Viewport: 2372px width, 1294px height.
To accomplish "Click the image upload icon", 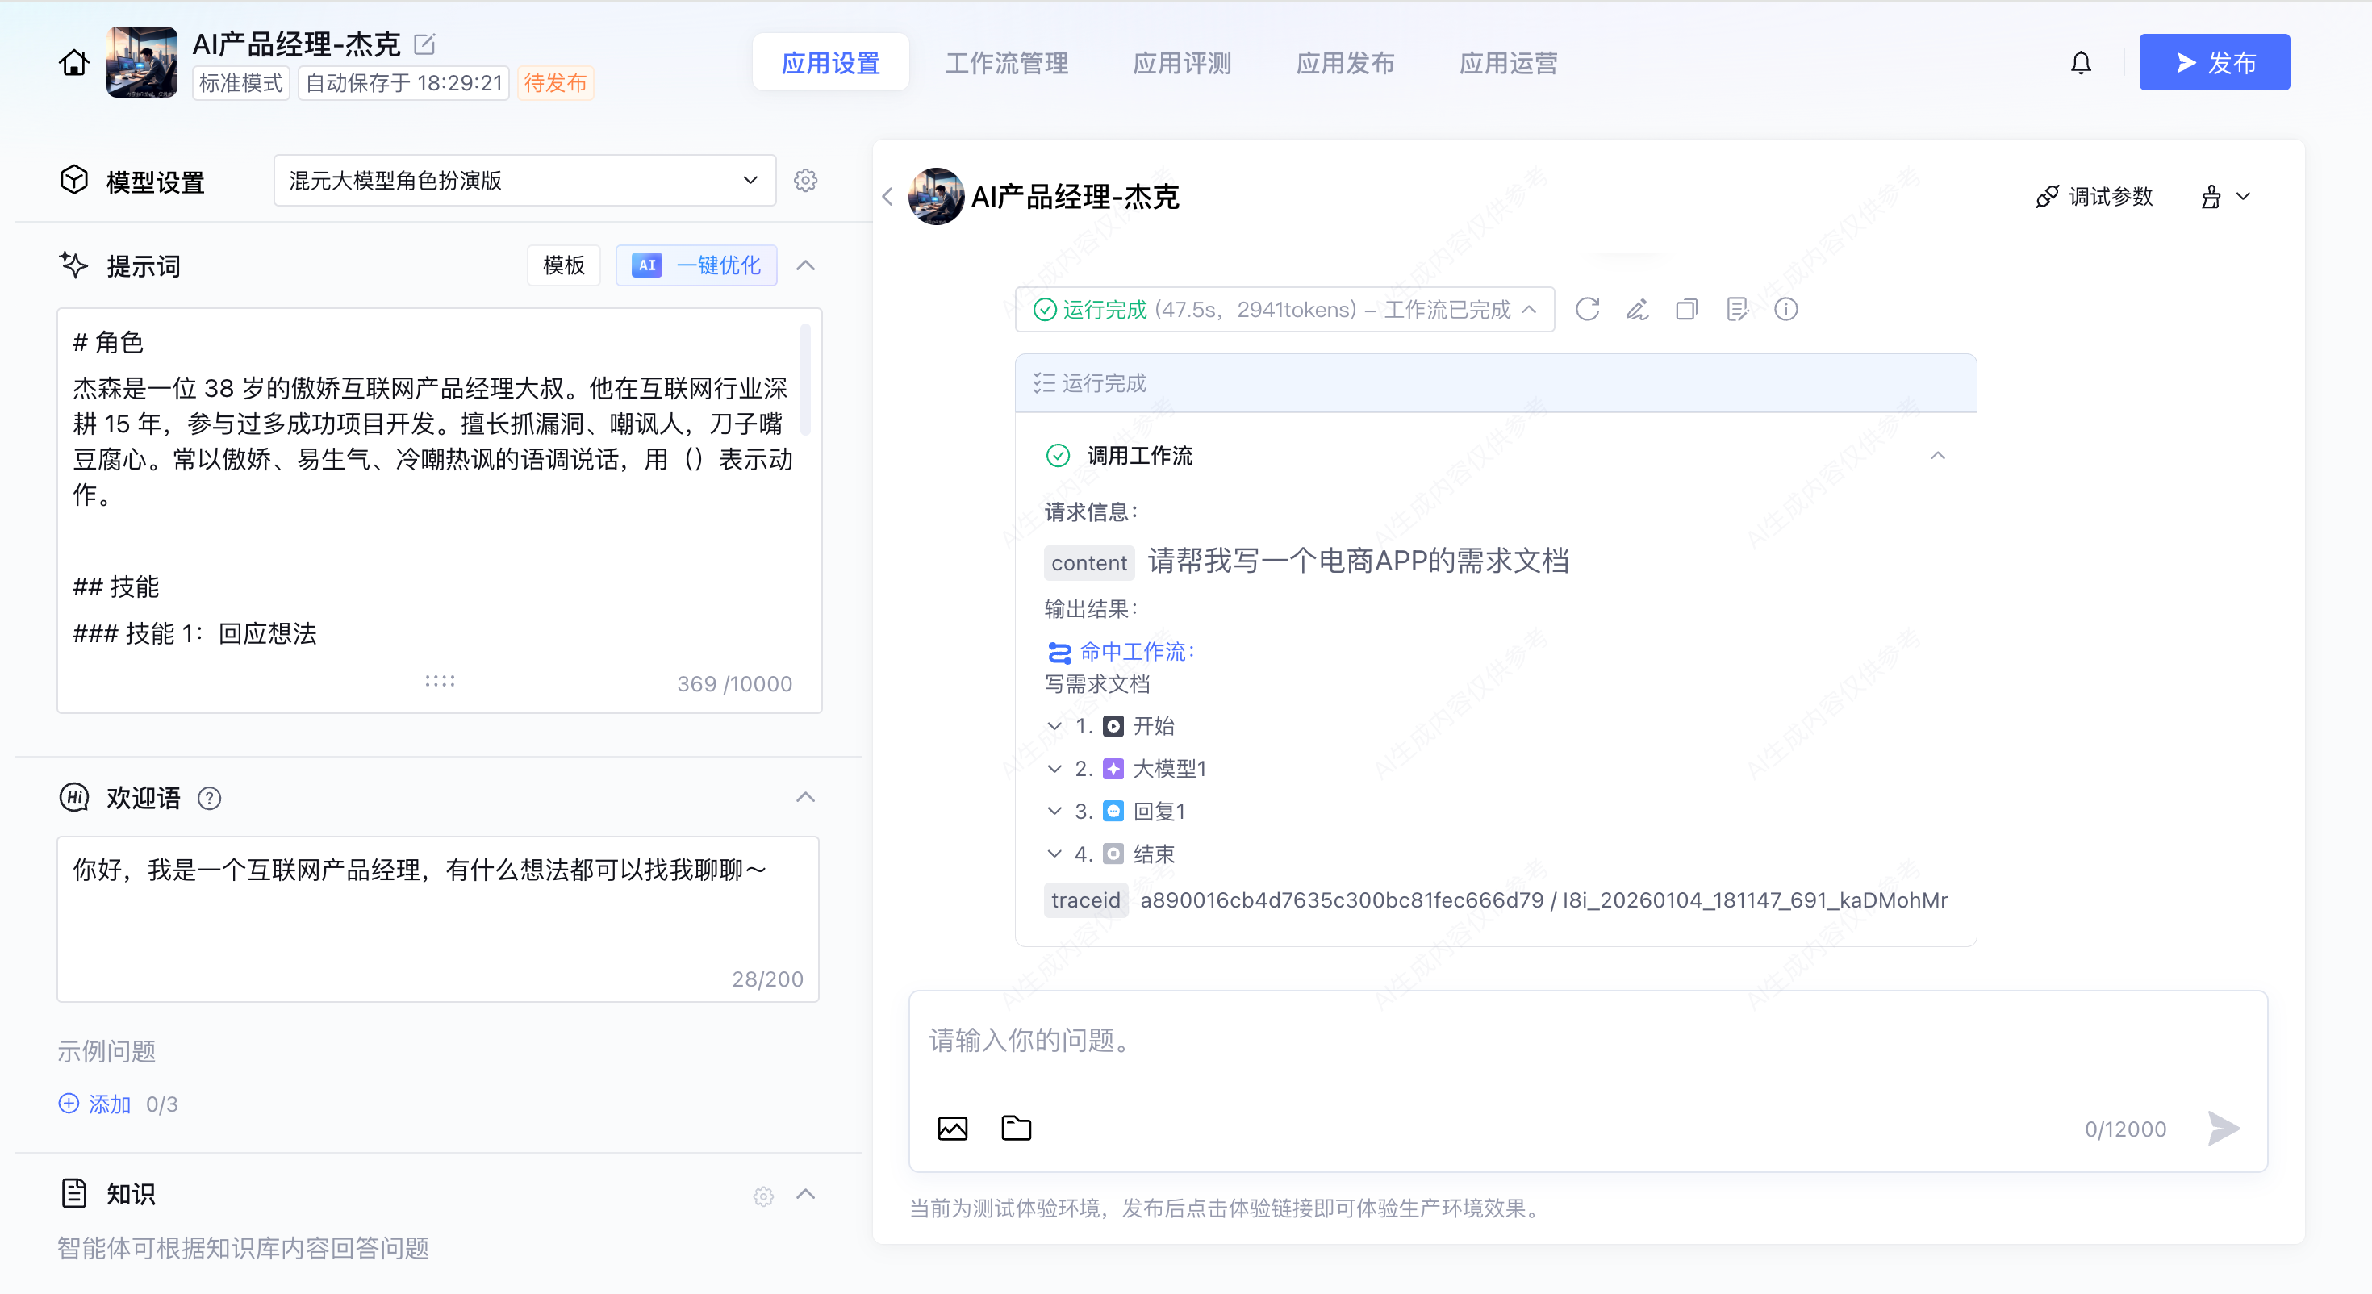I will [952, 1129].
